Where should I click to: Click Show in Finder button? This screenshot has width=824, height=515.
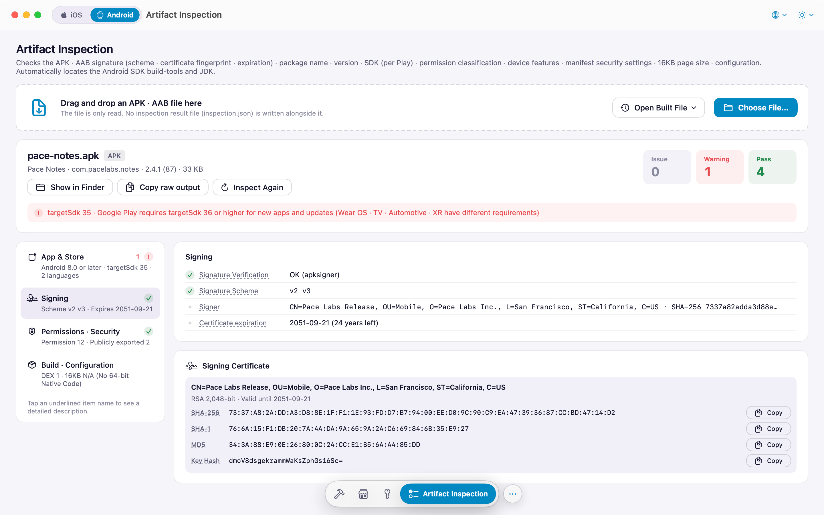[x=70, y=187]
